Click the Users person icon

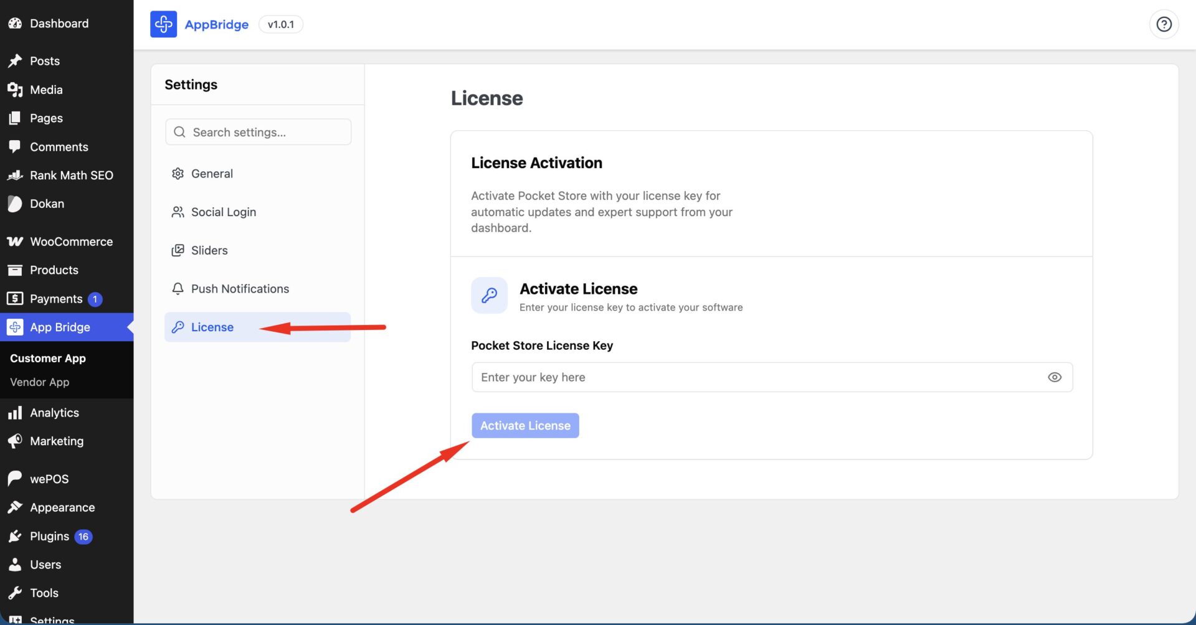pyautogui.click(x=15, y=565)
